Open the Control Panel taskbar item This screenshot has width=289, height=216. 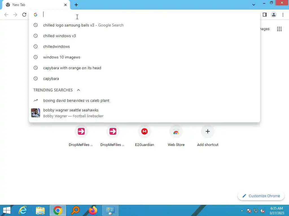[x=110, y=210]
